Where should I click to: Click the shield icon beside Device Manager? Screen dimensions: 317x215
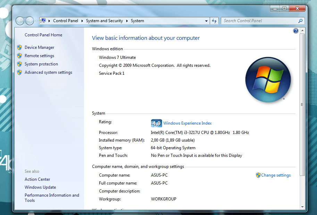(19, 47)
